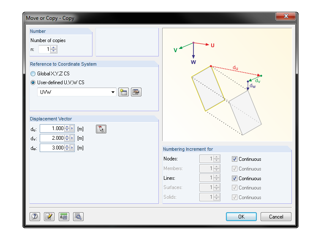
Task: Click the dw value spinner
Action: (x=67, y=148)
